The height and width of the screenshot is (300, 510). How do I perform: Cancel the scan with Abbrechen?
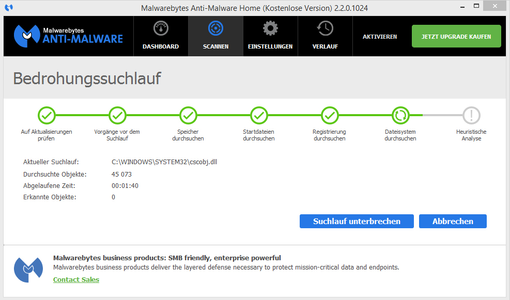point(453,222)
